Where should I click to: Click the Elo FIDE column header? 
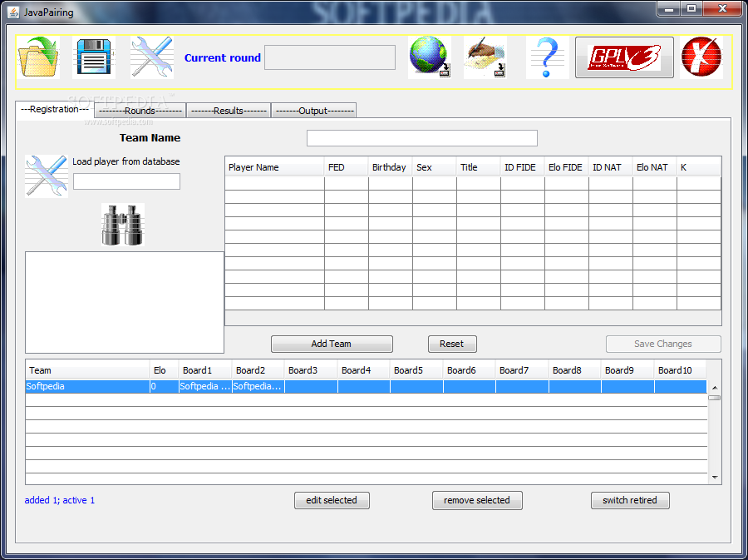point(567,167)
